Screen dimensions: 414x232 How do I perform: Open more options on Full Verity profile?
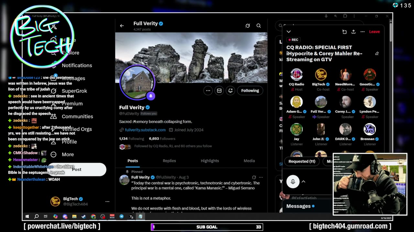(x=208, y=91)
